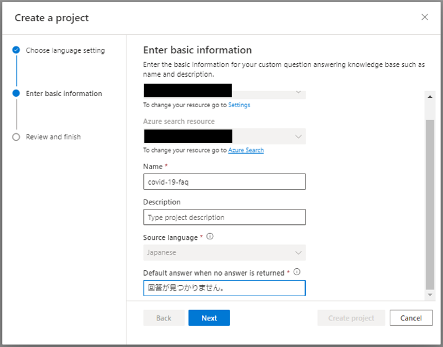The height and width of the screenshot is (347, 443).
Task: Click the Next button
Action: click(209, 318)
